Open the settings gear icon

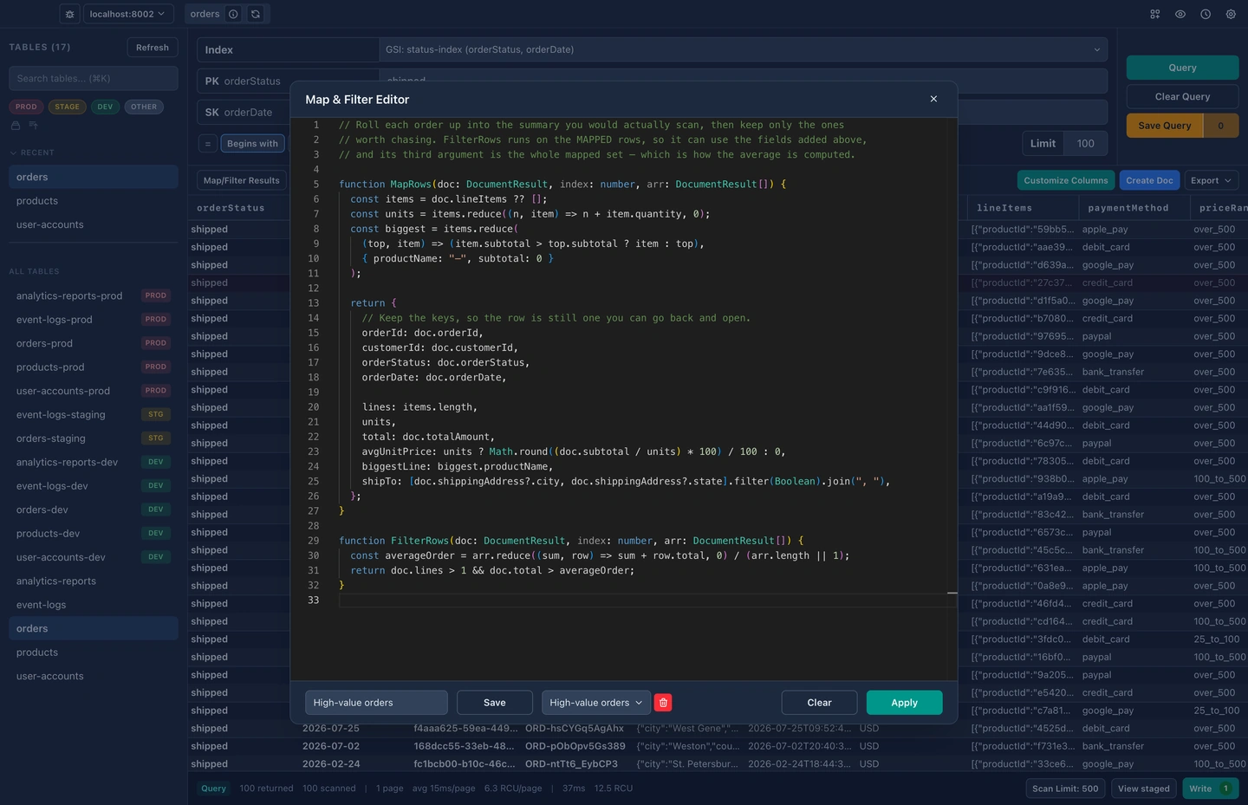click(1231, 14)
